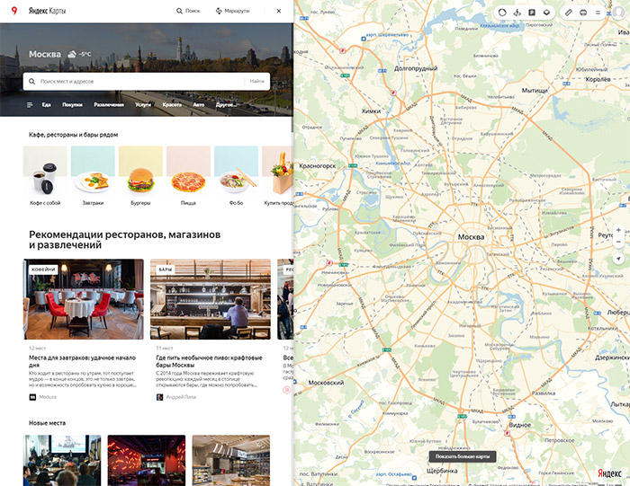
Task: Select the ruler measurement tool
Action: pyautogui.click(x=568, y=13)
